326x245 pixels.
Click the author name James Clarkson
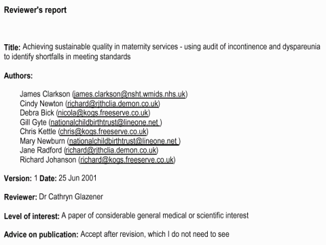pos(45,94)
